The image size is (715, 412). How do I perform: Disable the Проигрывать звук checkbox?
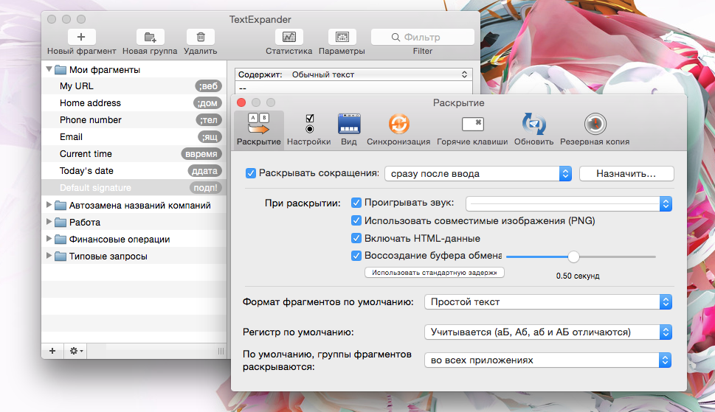(x=356, y=203)
